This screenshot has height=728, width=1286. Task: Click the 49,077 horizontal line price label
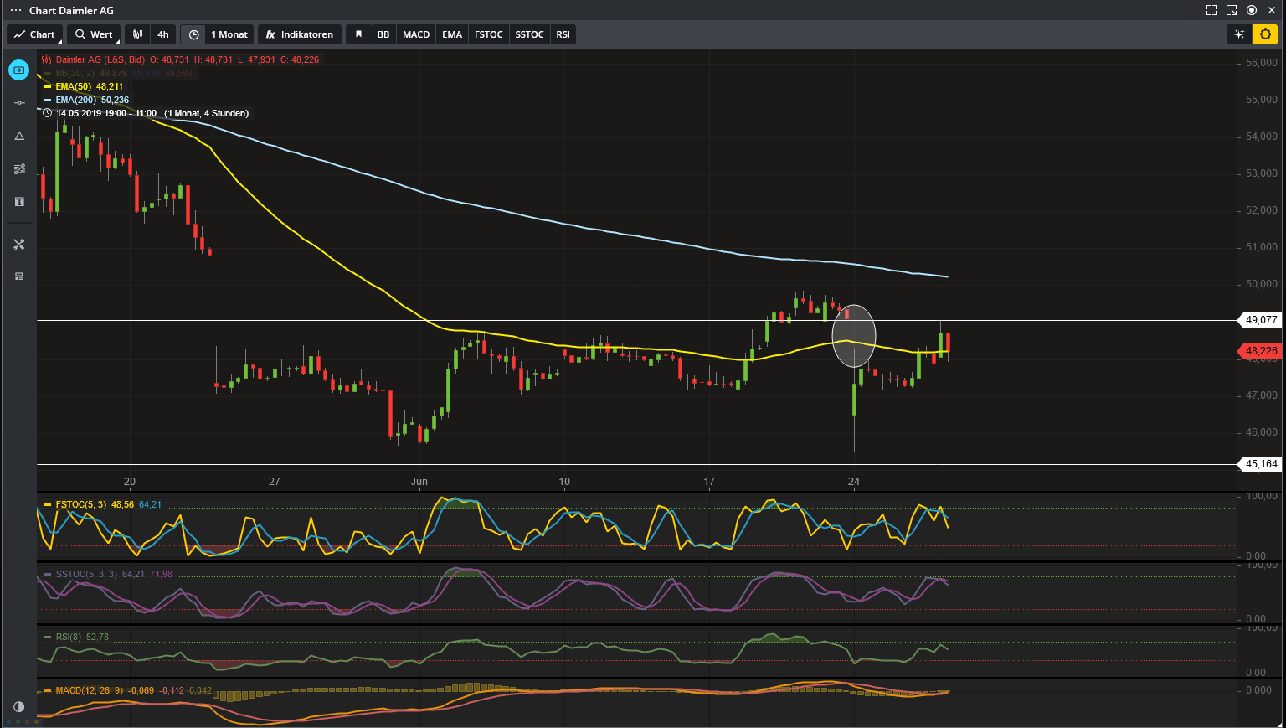coord(1261,320)
